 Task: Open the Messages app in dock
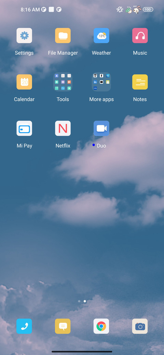(x=63, y=326)
